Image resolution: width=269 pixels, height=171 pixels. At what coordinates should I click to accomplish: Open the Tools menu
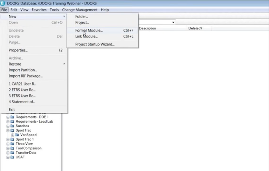(54, 10)
